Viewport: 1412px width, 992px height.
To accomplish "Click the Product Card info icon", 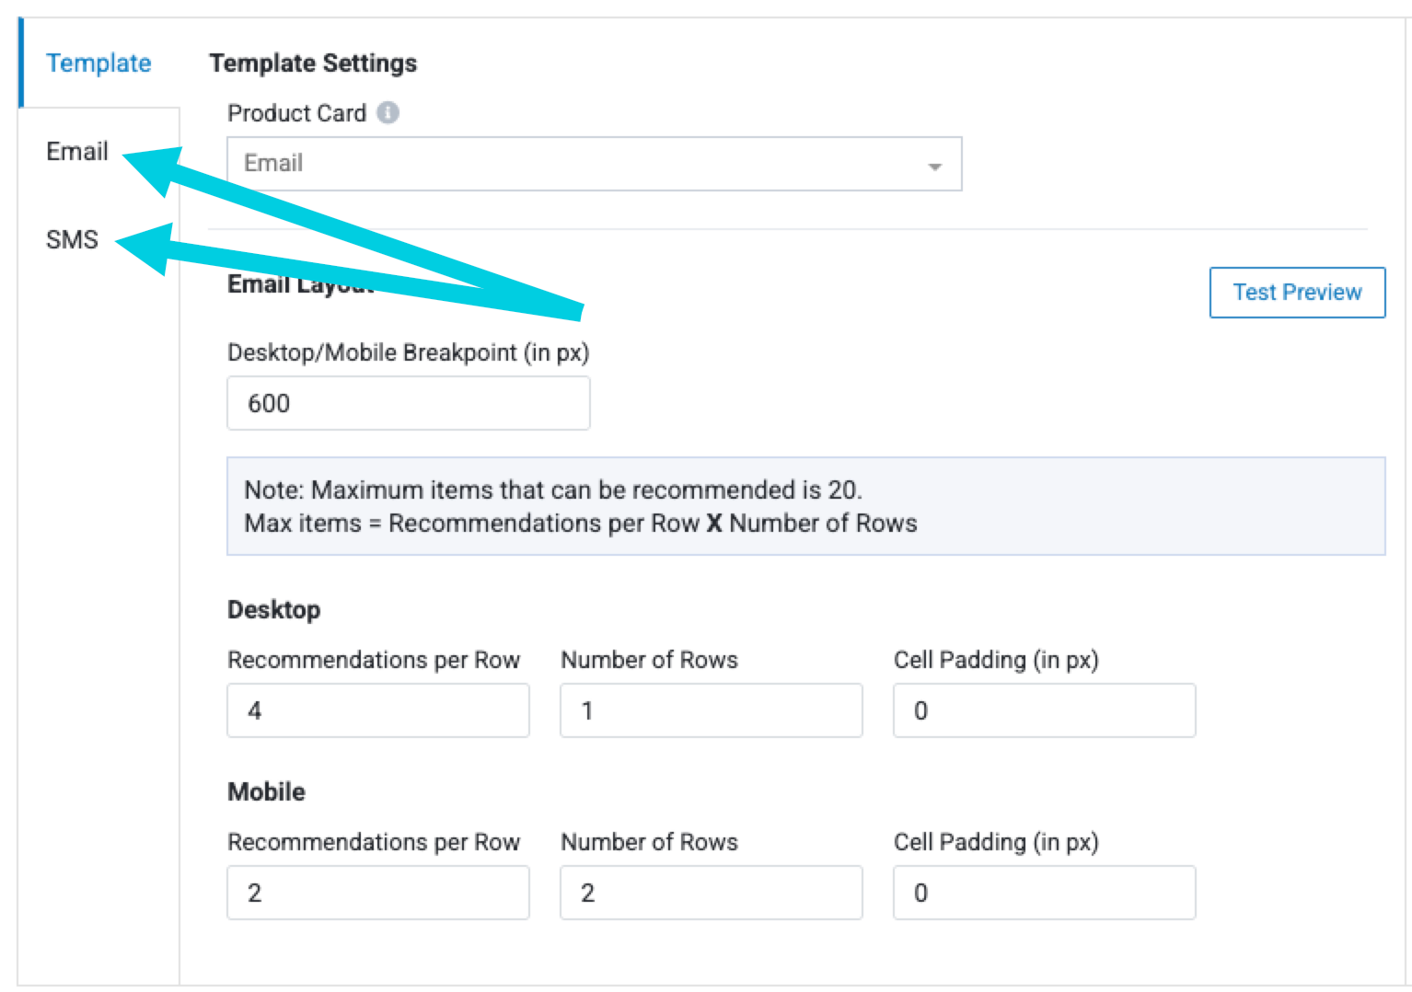I will tap(388, 112).
